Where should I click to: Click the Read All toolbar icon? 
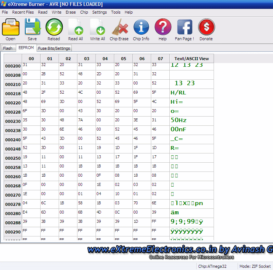click(76, 28)
